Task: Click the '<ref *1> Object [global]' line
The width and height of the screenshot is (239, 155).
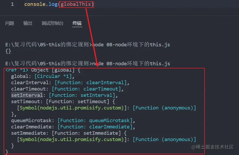Action: (x=43, y=70)
